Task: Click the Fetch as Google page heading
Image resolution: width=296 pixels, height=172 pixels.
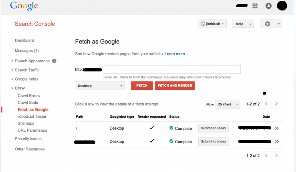Action: [x=97, y=42]
